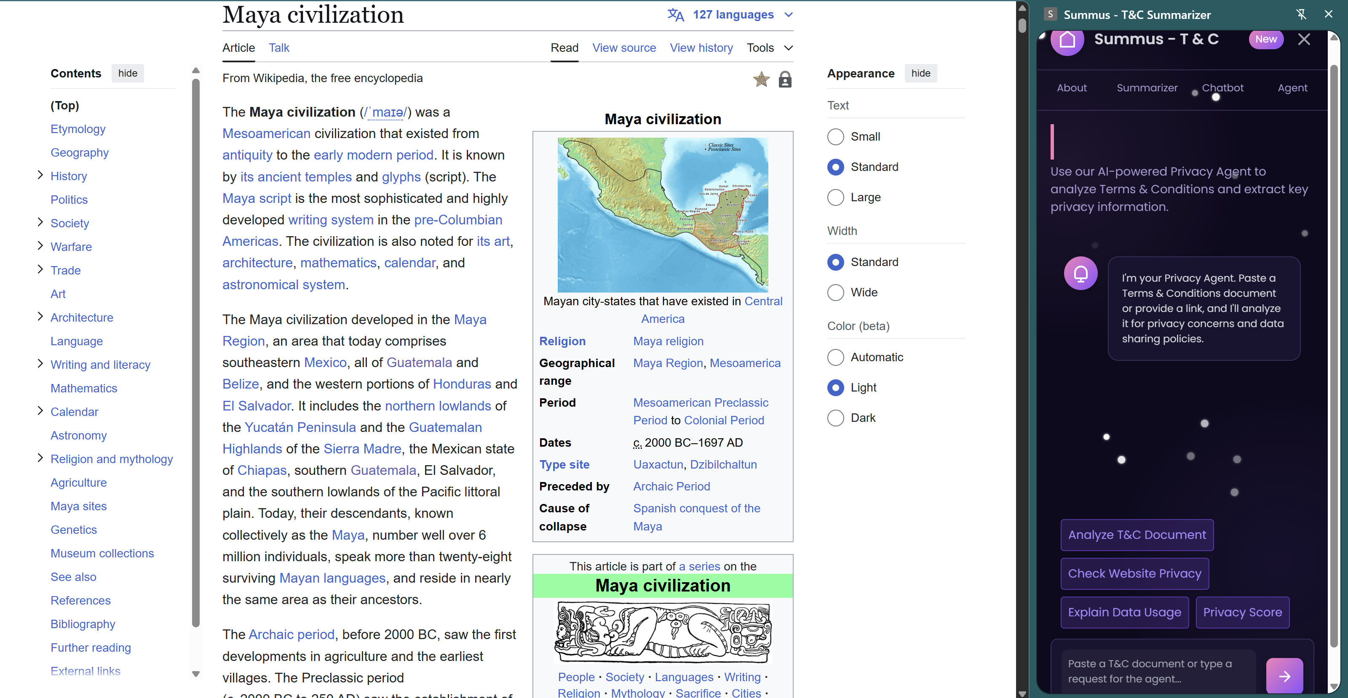Screen dimensions: 1348x698
Task: Select the Small text size option
Action: (835, 136)
